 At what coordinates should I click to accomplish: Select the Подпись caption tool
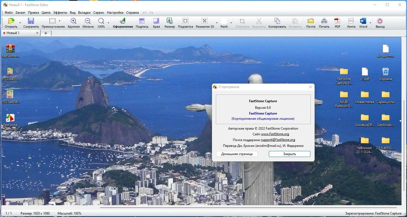(142, 23)
